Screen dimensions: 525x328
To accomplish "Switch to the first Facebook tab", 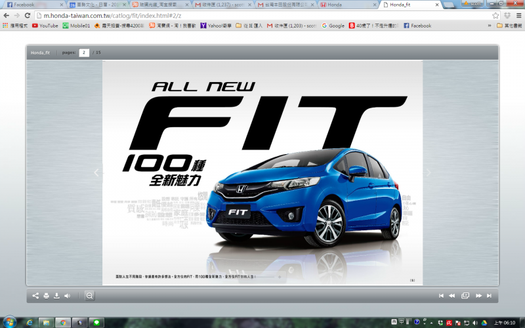I will [32, 5].
